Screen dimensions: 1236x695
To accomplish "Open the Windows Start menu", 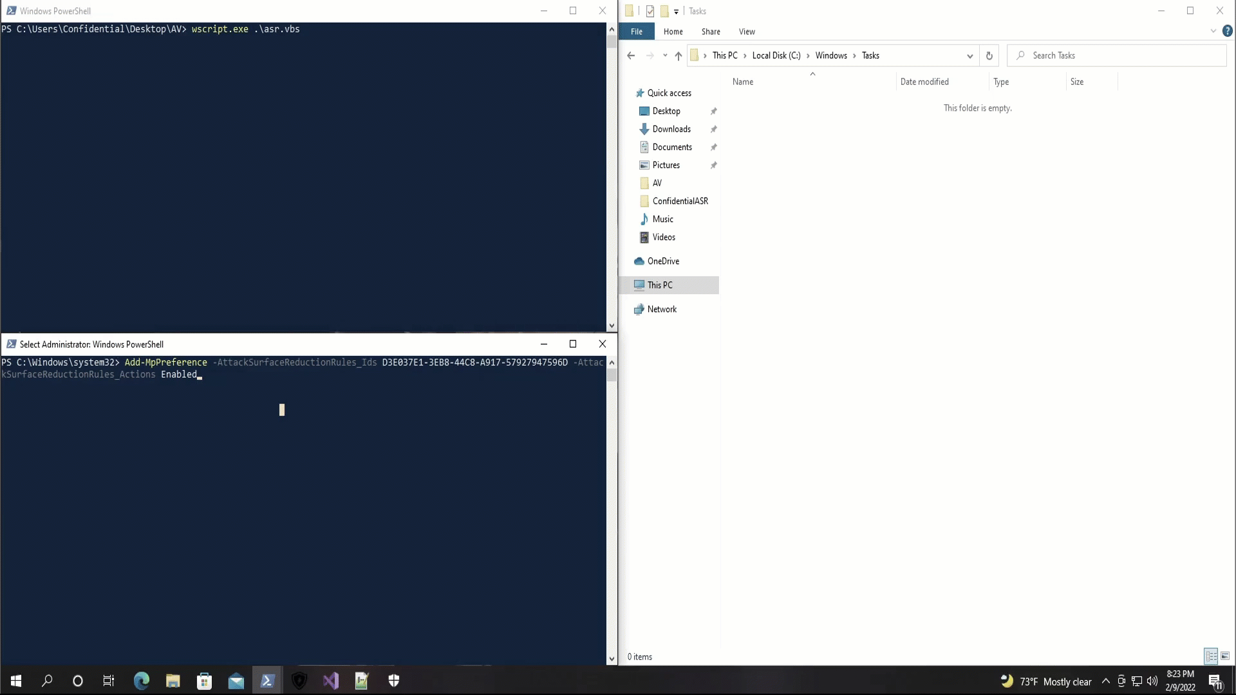I will click(x=16, y=681).
